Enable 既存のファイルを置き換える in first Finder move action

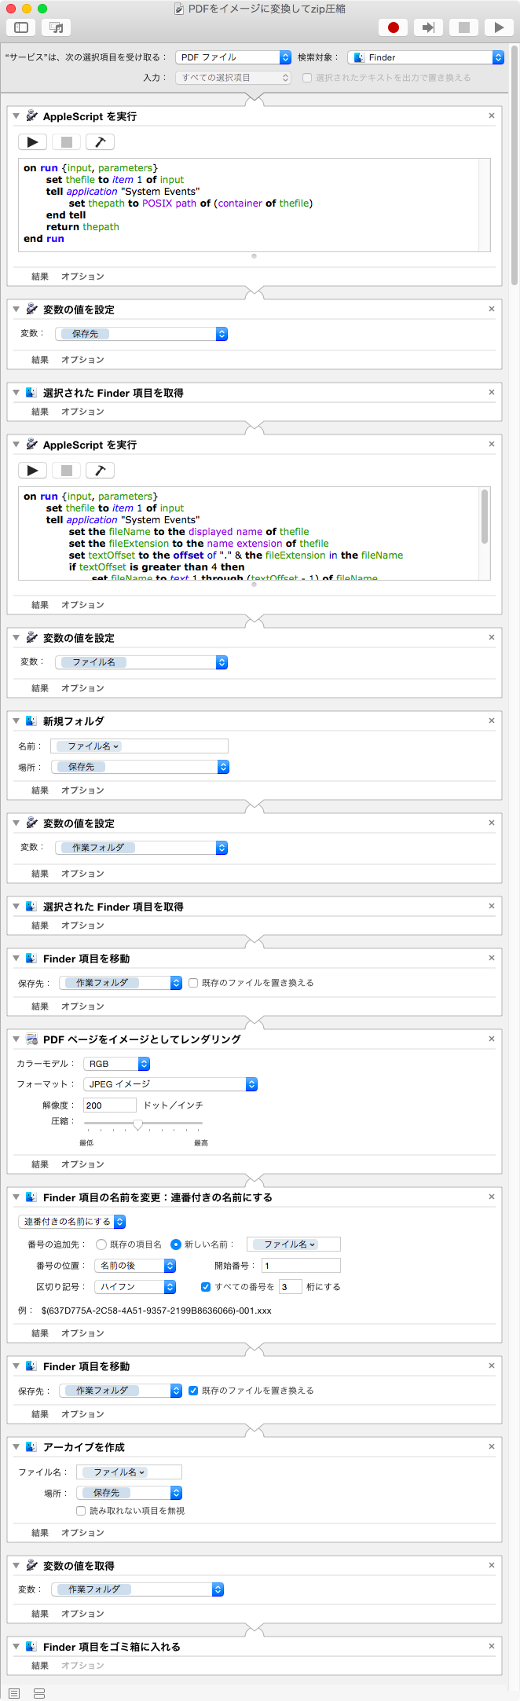click(x=193, y=983)
